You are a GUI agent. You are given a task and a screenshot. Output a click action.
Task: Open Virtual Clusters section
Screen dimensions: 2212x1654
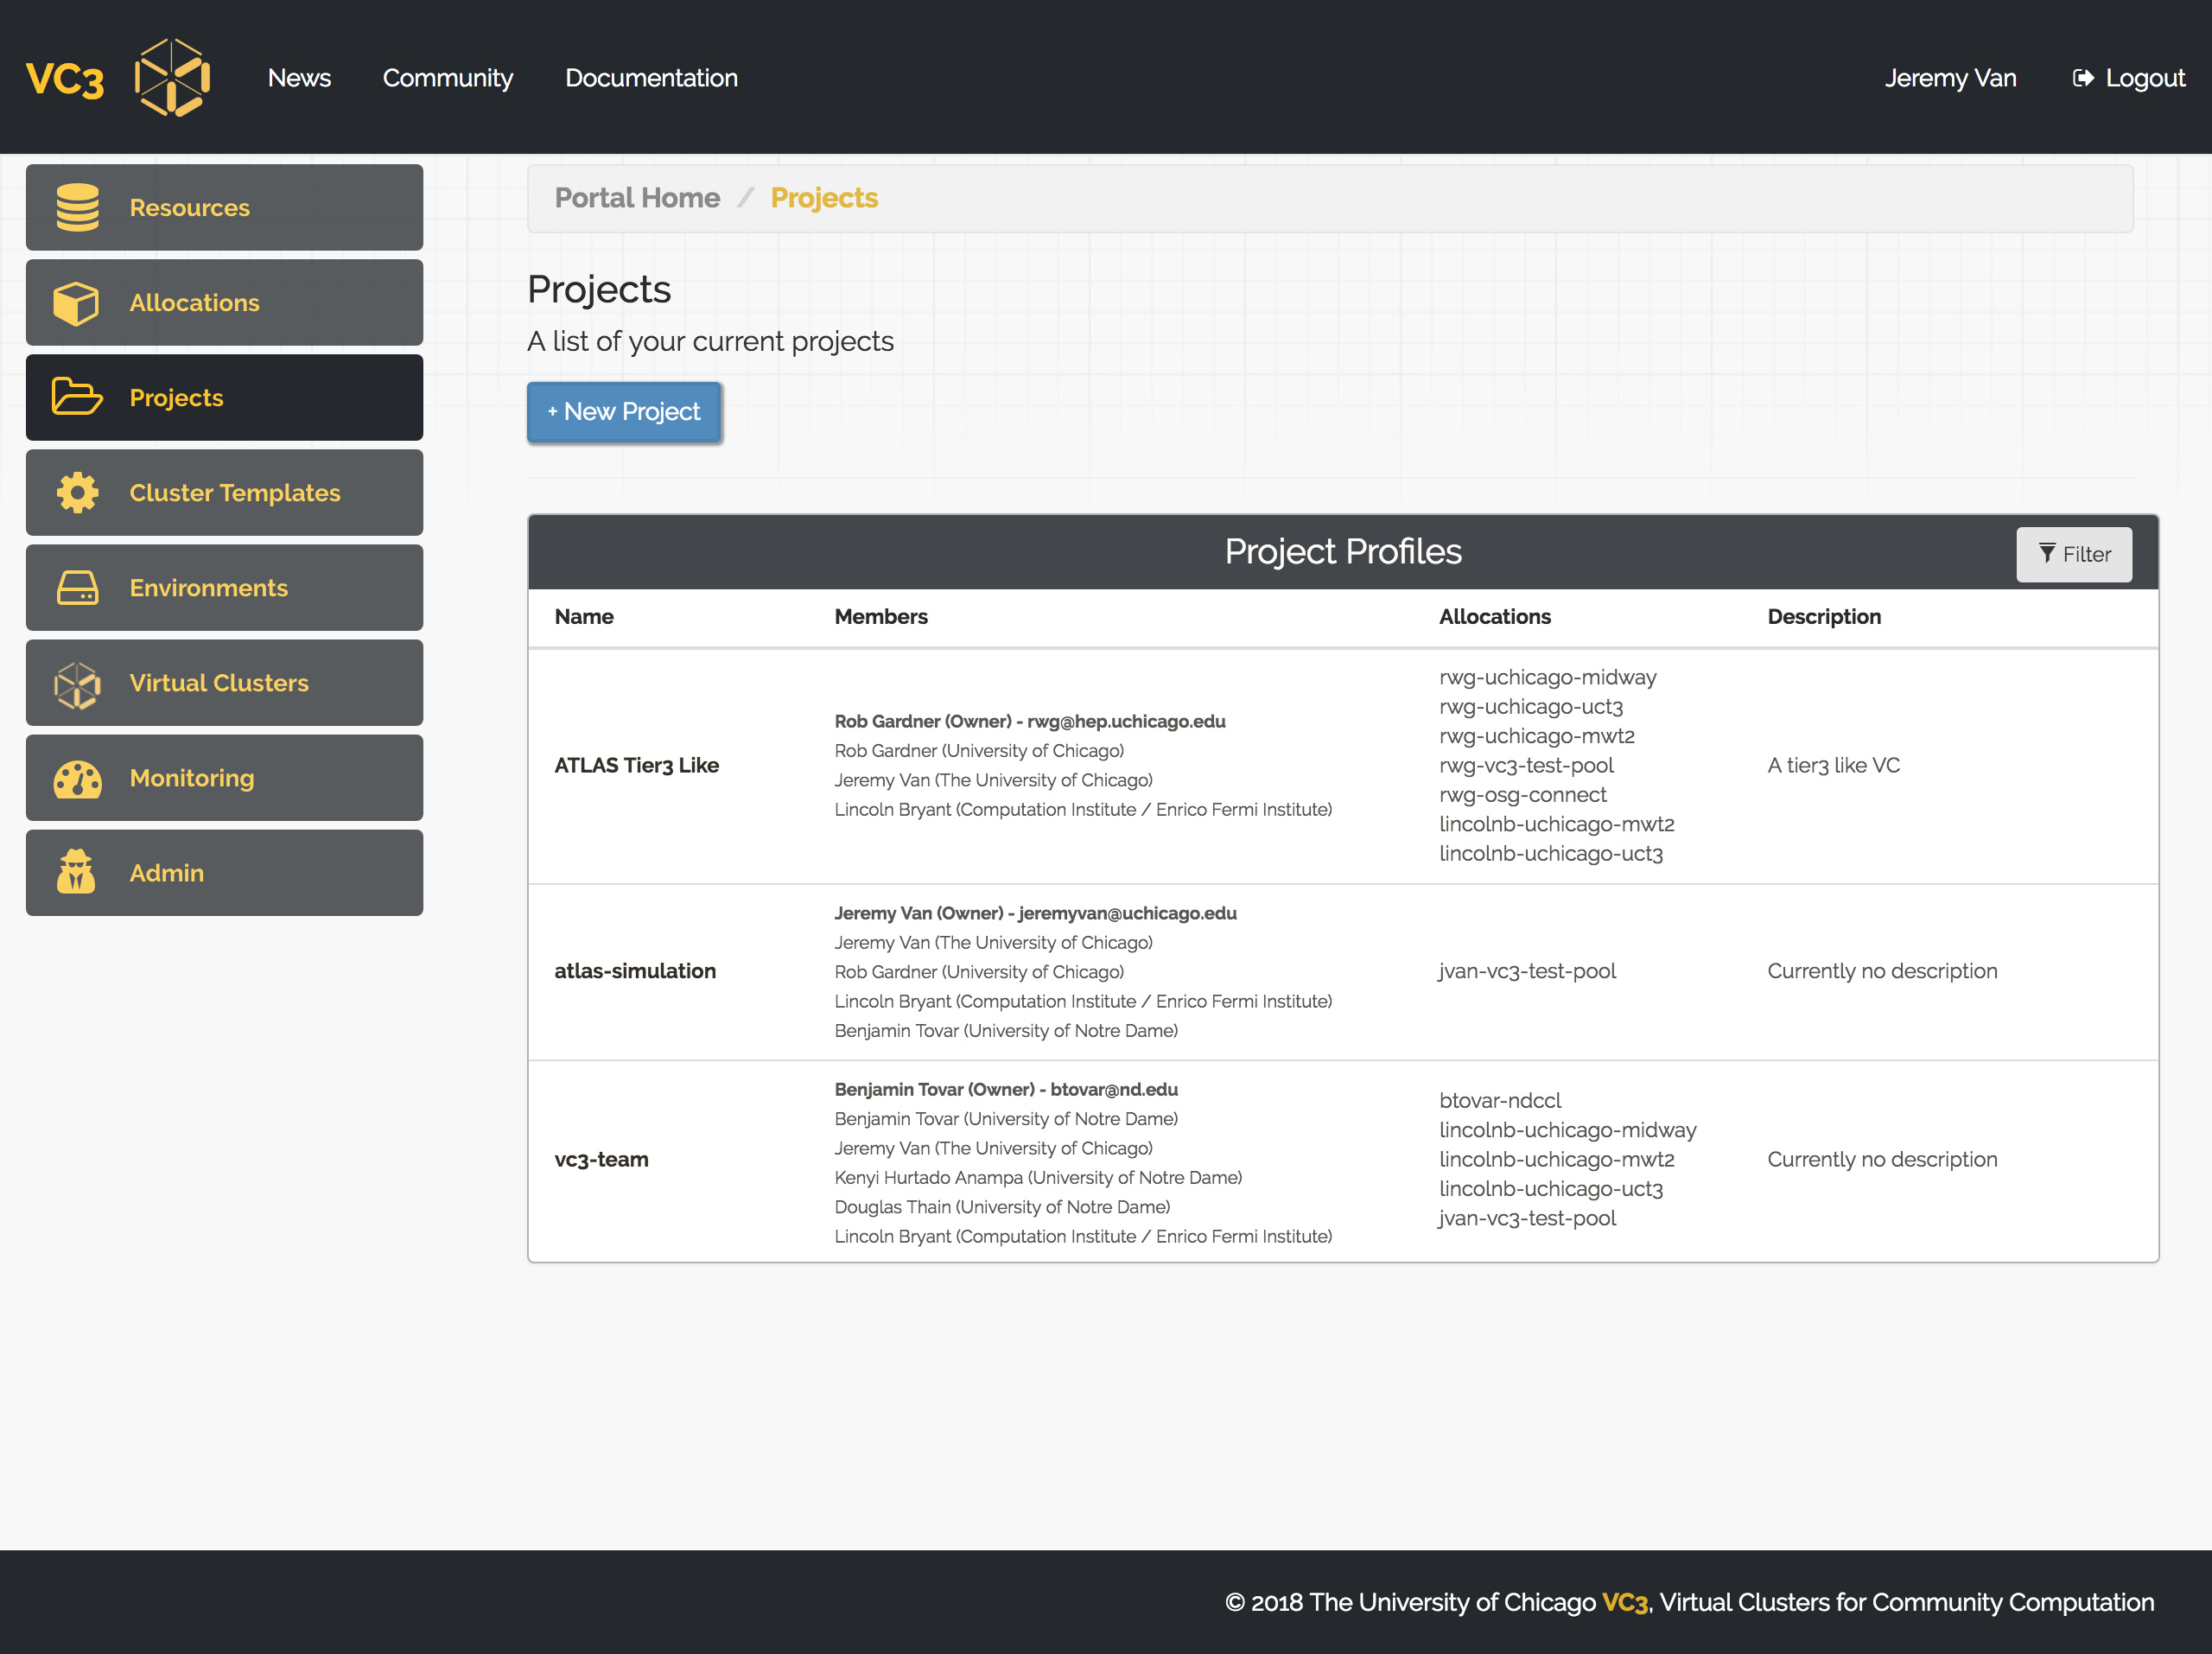click(x=224, y=683)
